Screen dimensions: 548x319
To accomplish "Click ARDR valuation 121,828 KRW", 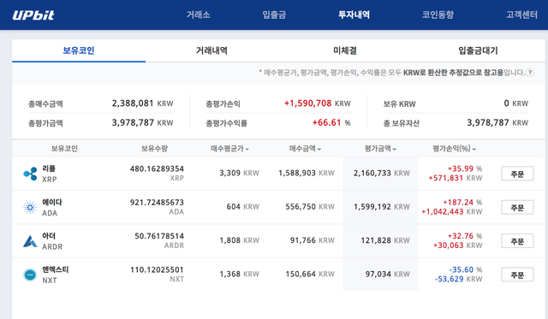I will point(385,240).
